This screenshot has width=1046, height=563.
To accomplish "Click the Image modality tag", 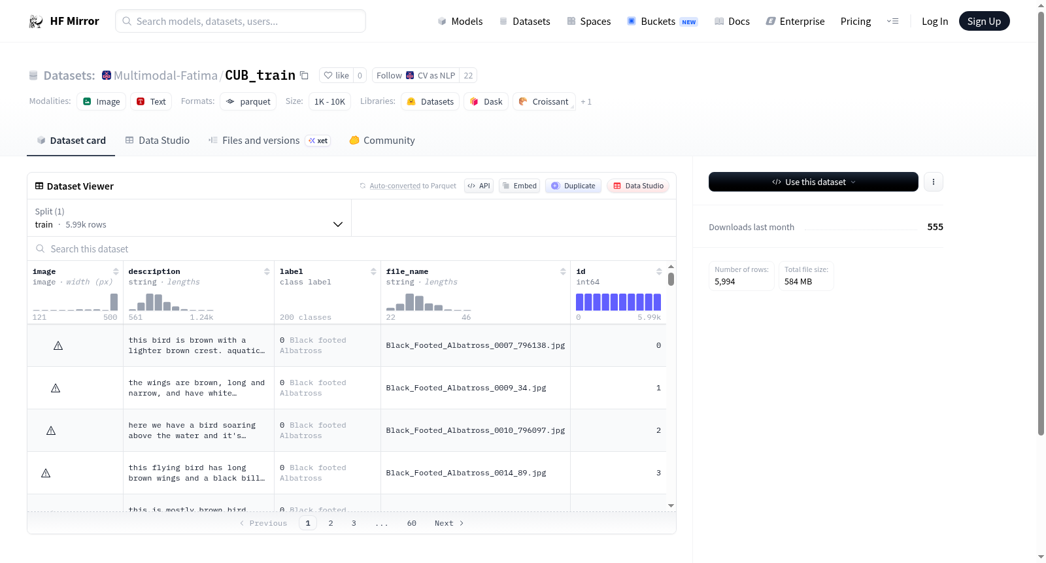I will (101, 101).
